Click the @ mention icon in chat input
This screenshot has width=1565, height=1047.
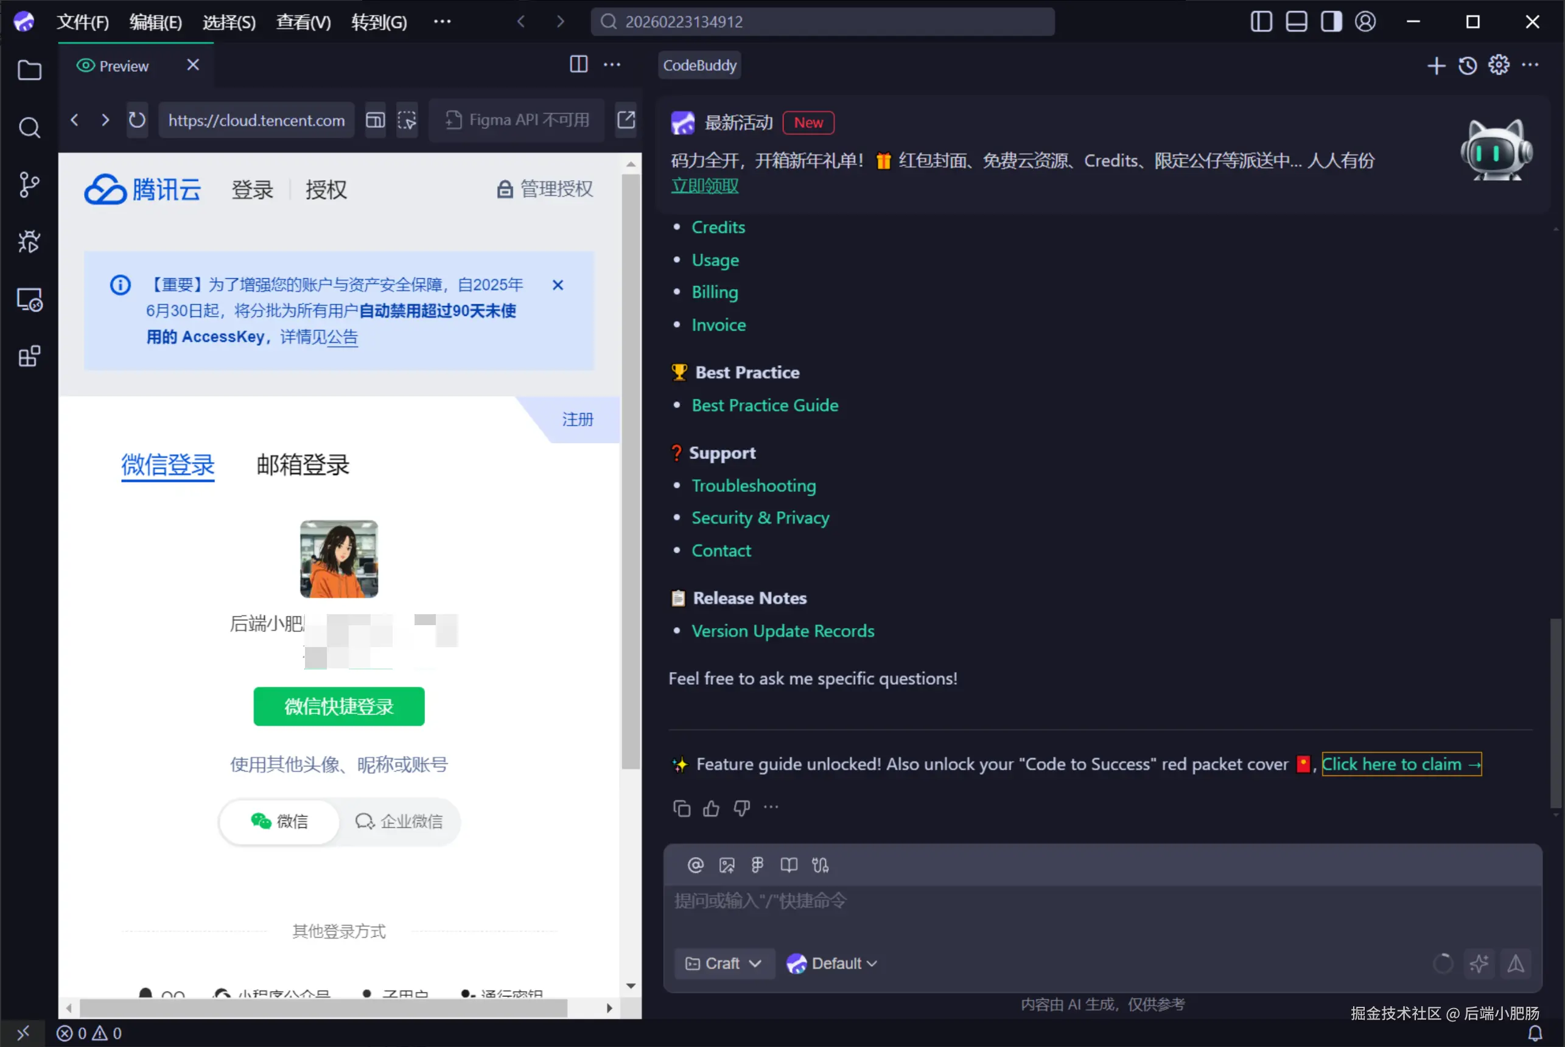coord(695,866)
